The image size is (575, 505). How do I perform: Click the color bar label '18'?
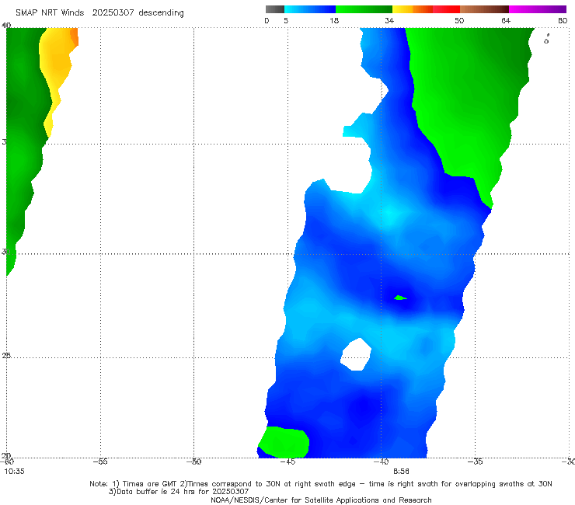point(334,20)
